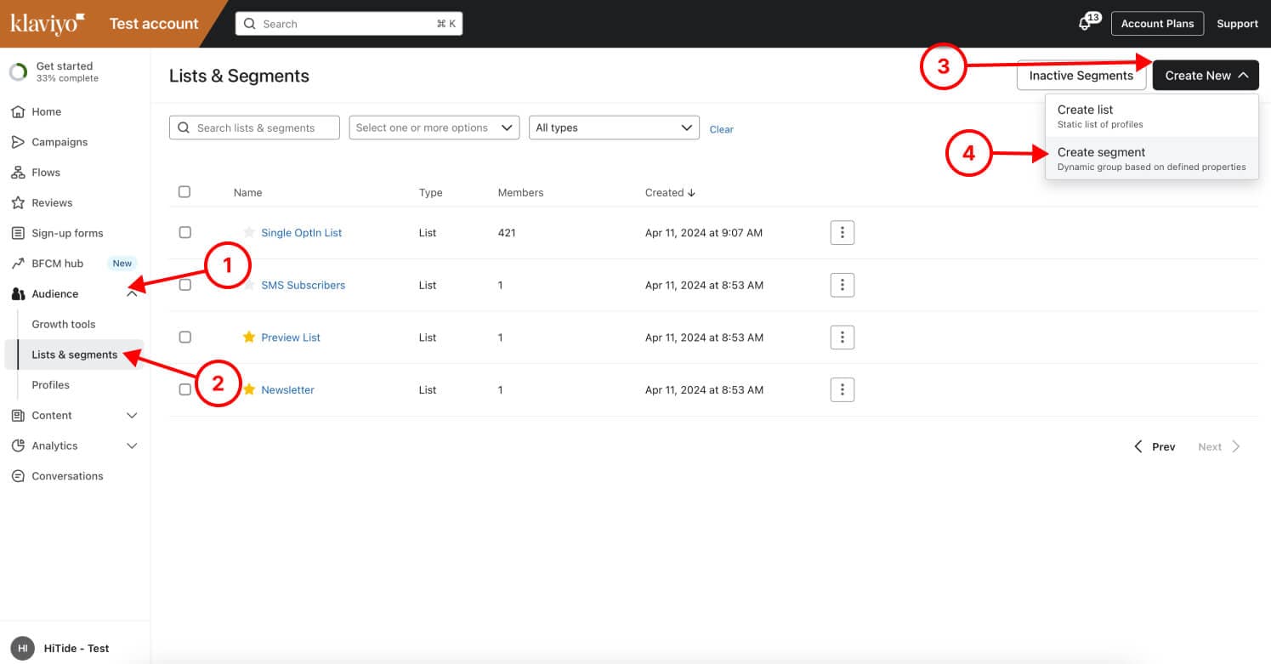Screen dimensions: 1271x664
Task: Click the notifications bell icon
Action: [x=1085, y=24]
